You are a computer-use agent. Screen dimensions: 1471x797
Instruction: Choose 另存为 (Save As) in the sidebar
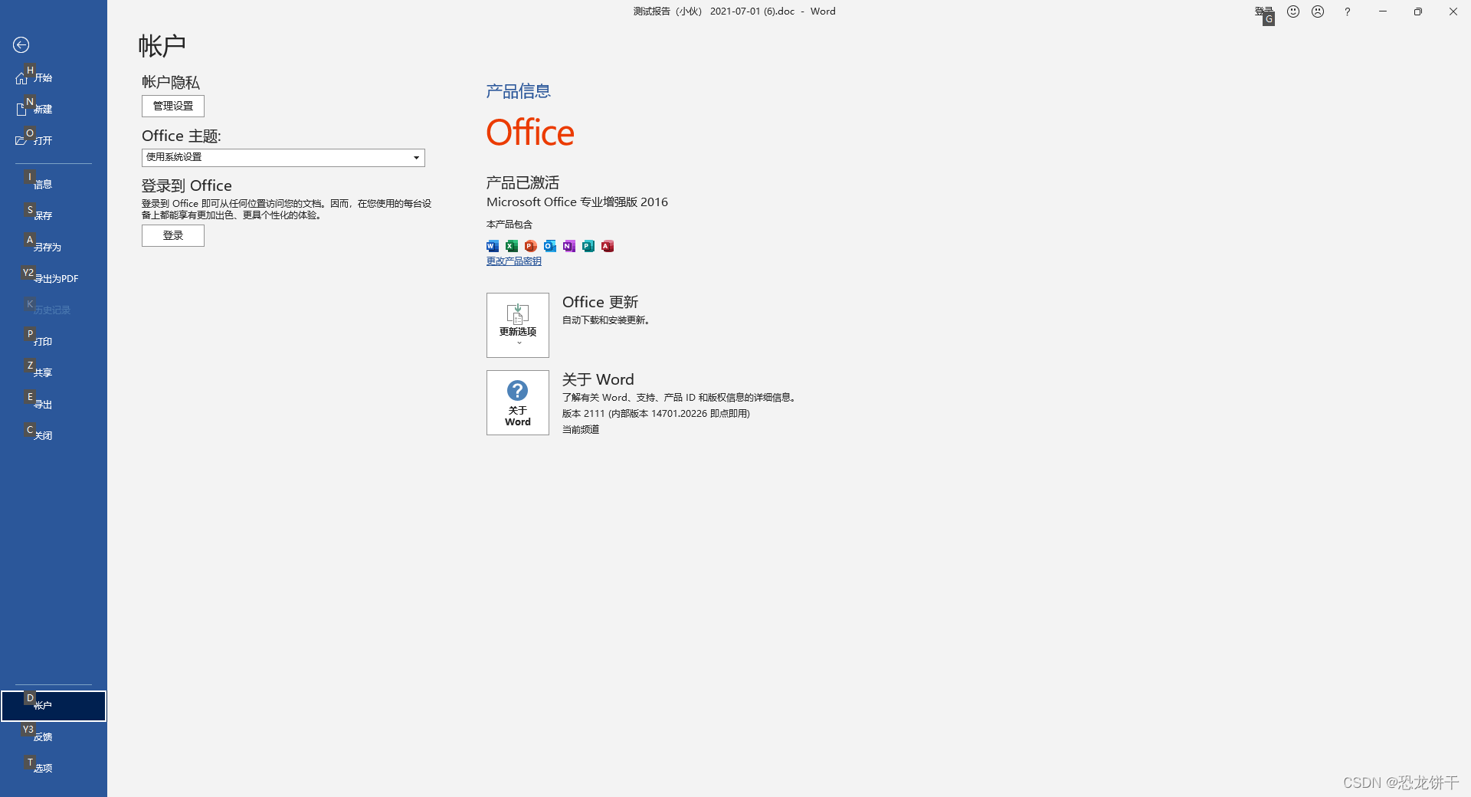point(54,247)
